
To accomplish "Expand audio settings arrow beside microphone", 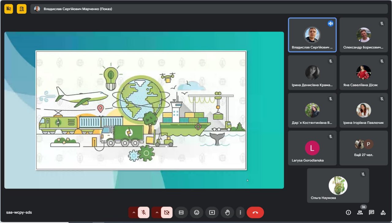I will pyautogui.click(x=134, y=212).
